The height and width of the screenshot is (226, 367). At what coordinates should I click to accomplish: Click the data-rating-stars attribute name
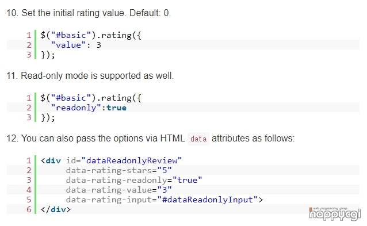(x=109, y=170)
